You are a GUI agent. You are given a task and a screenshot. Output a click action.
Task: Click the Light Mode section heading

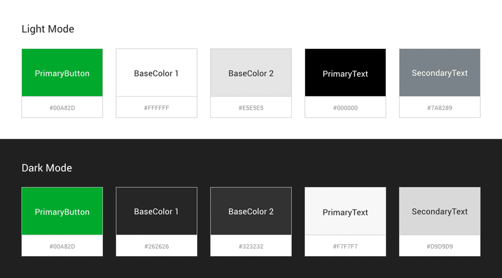tap(48, 29)
